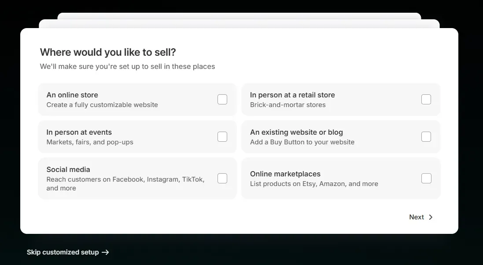Click the arrow icon after Skip customized setup
The image size is (483, 265).
click(105, 252)
